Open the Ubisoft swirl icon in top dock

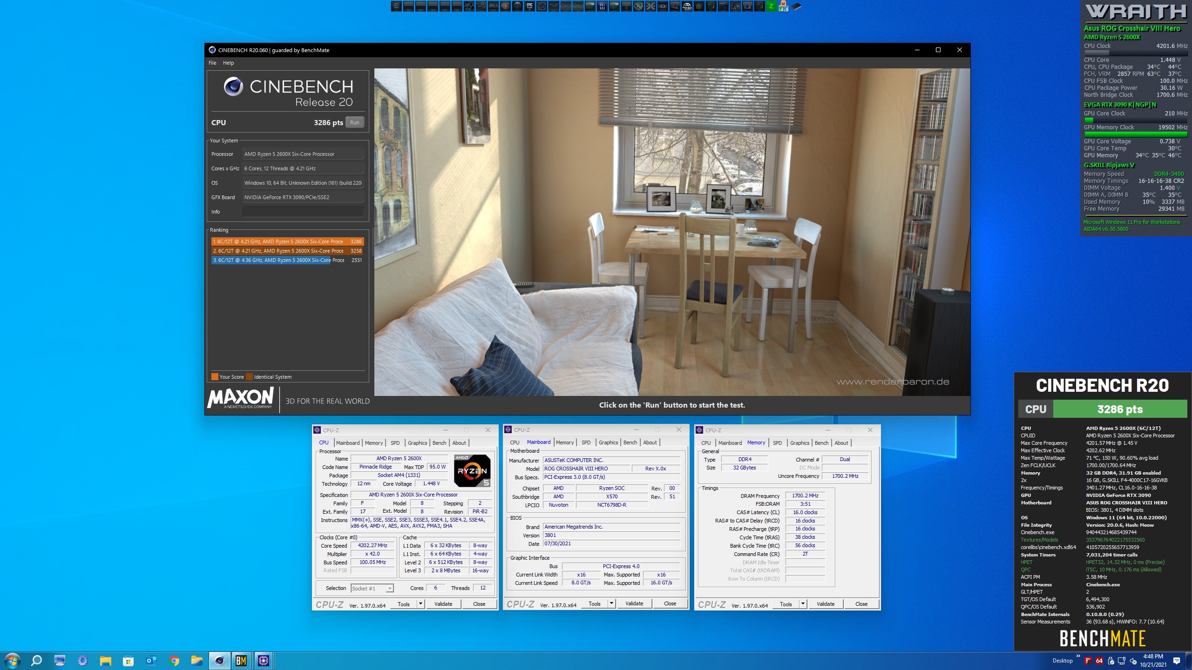point(542,7)
